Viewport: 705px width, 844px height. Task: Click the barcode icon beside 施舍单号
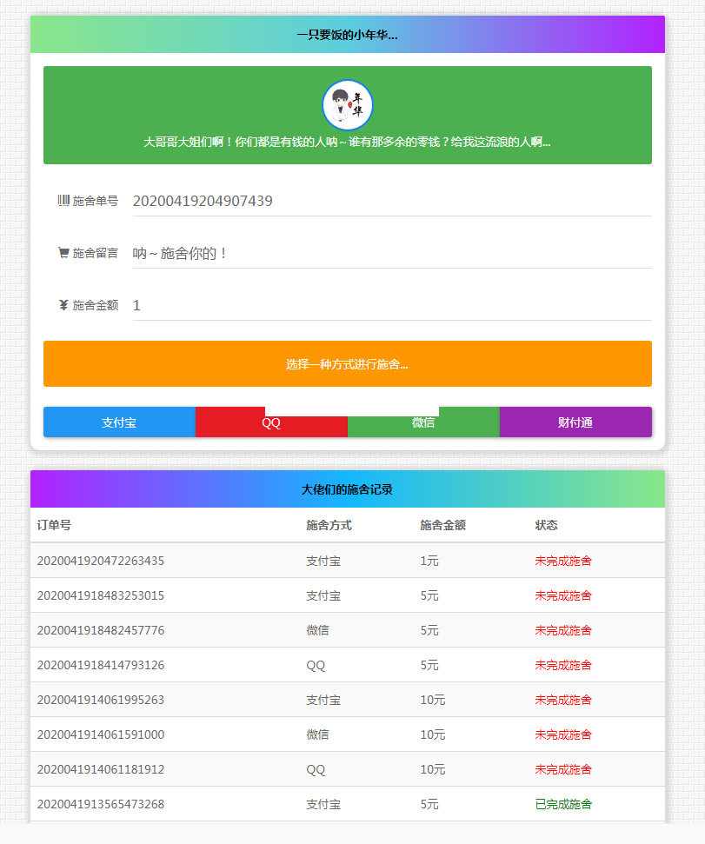tap(63, 201)
